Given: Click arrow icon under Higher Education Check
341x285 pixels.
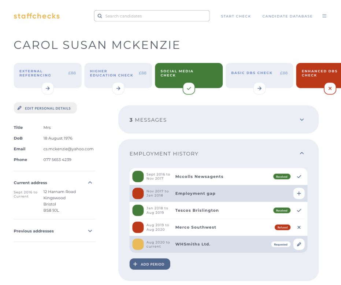Looking at the screenshot, I should click(x=118, y=88).
